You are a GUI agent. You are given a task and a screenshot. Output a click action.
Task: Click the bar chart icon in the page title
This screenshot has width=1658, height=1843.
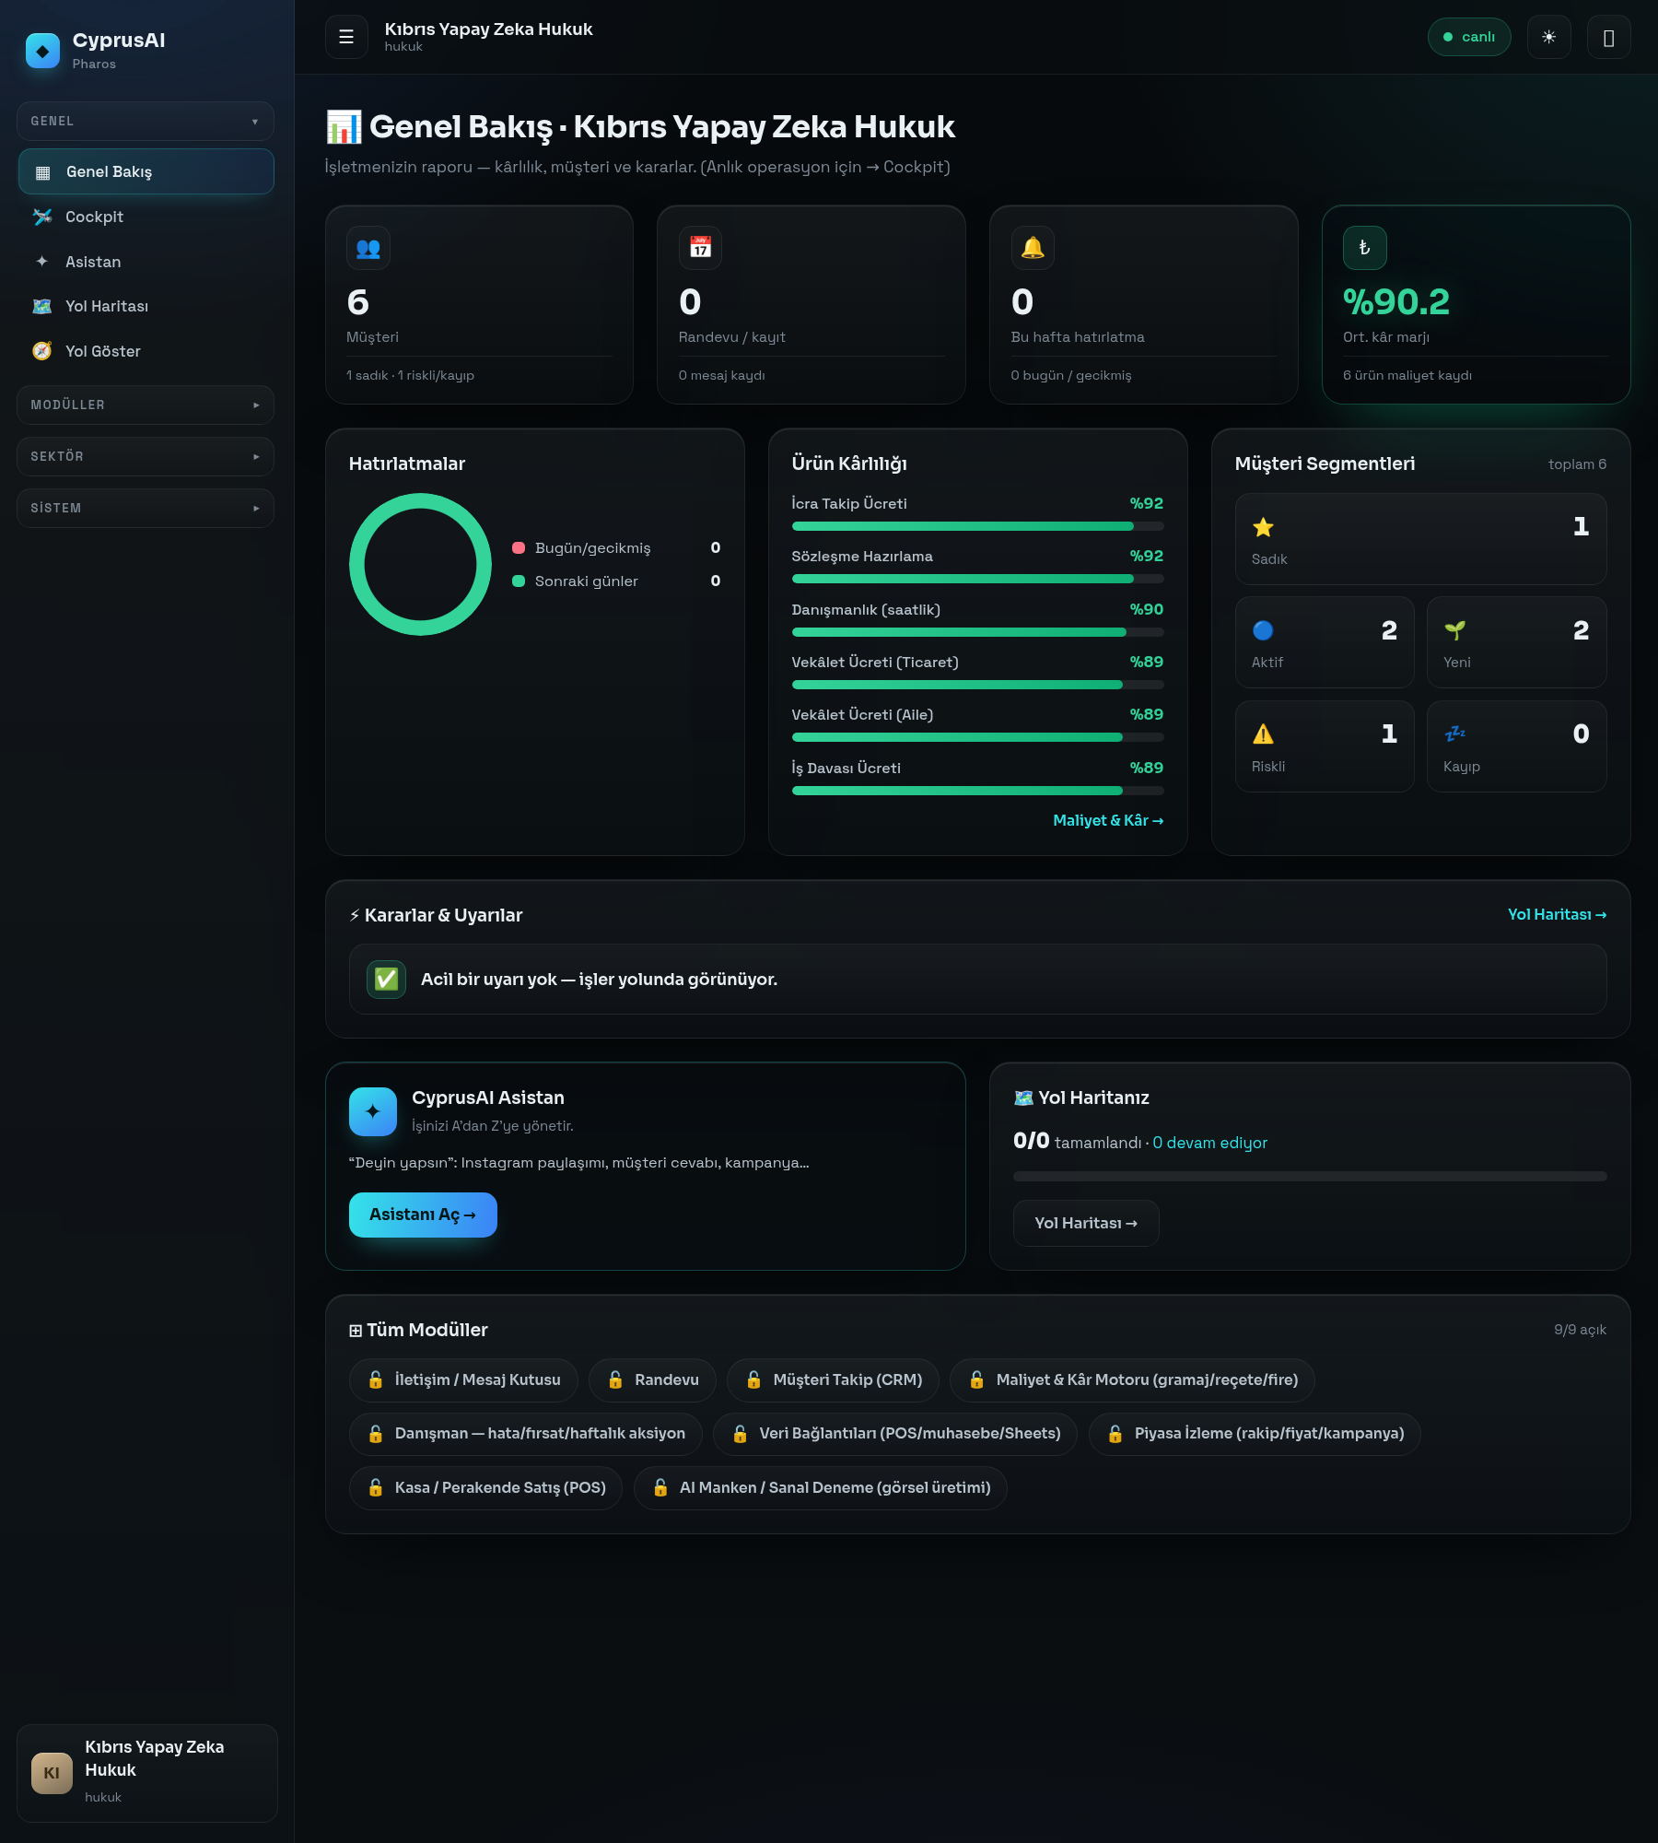(x=344, y=127)
